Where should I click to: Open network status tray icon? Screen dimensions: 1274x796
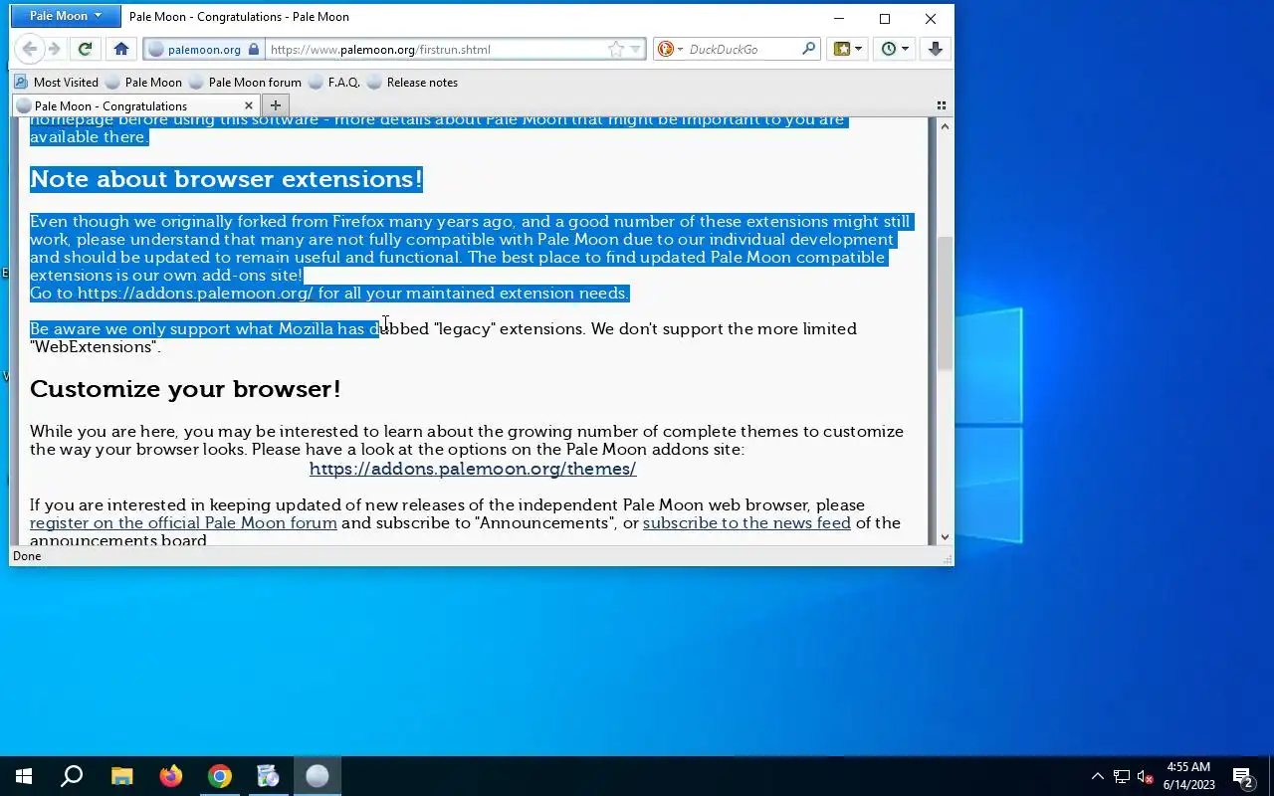[x=1122, y=776]
